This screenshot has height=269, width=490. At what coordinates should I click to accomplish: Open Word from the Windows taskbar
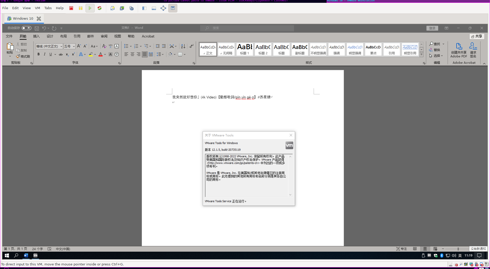(26, 255)
